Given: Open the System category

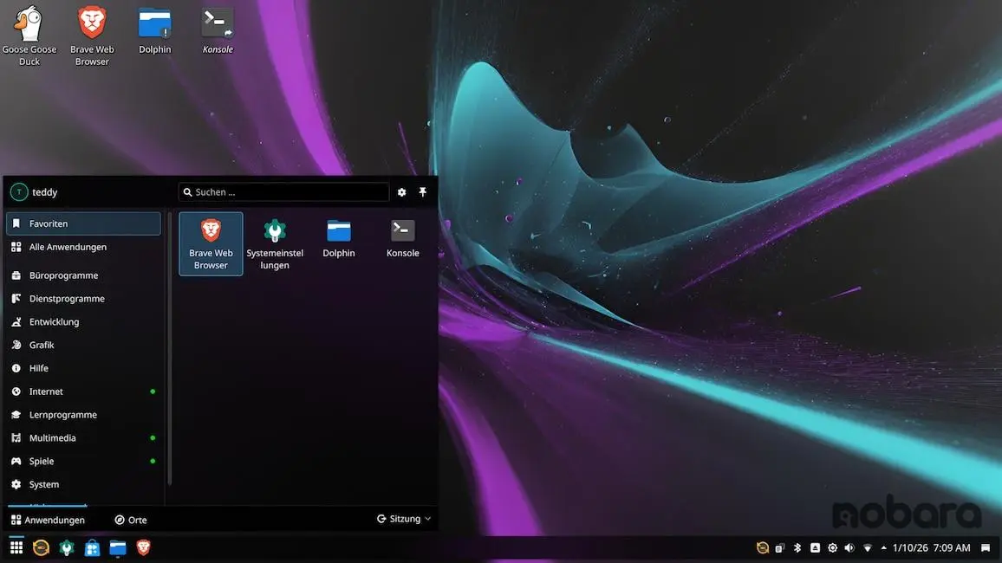Looking at the screenshot, I should click(83, 484).
